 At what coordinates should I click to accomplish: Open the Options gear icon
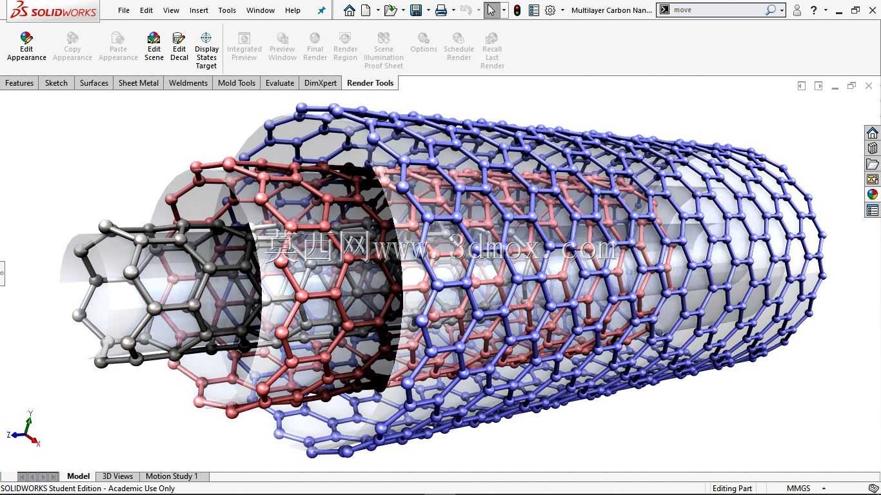coord(550,10)
